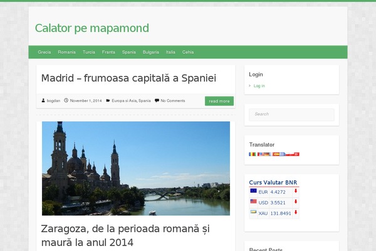Viewport: 376px width, 251px height.
Task: Click the speech bubble comments icon
Action: click(x=157, y=100)
